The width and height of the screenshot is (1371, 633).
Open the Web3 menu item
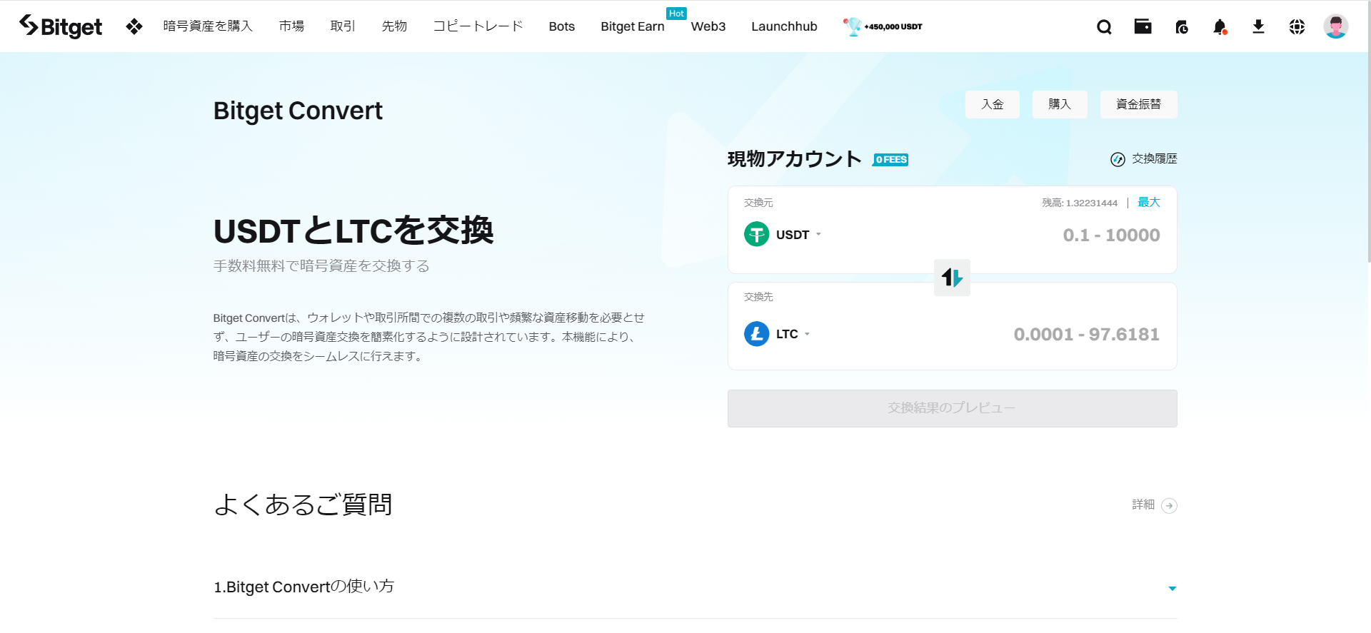708,26
